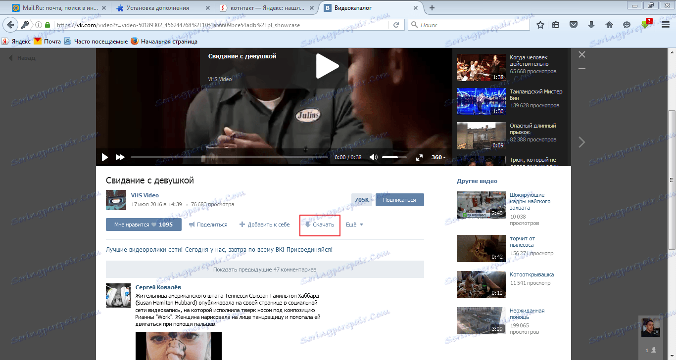Image resolution: width=676 pixels, height=360 pixels.
Task: Open Лучшие видеоролики сети description link
Action: click(219, 250)
